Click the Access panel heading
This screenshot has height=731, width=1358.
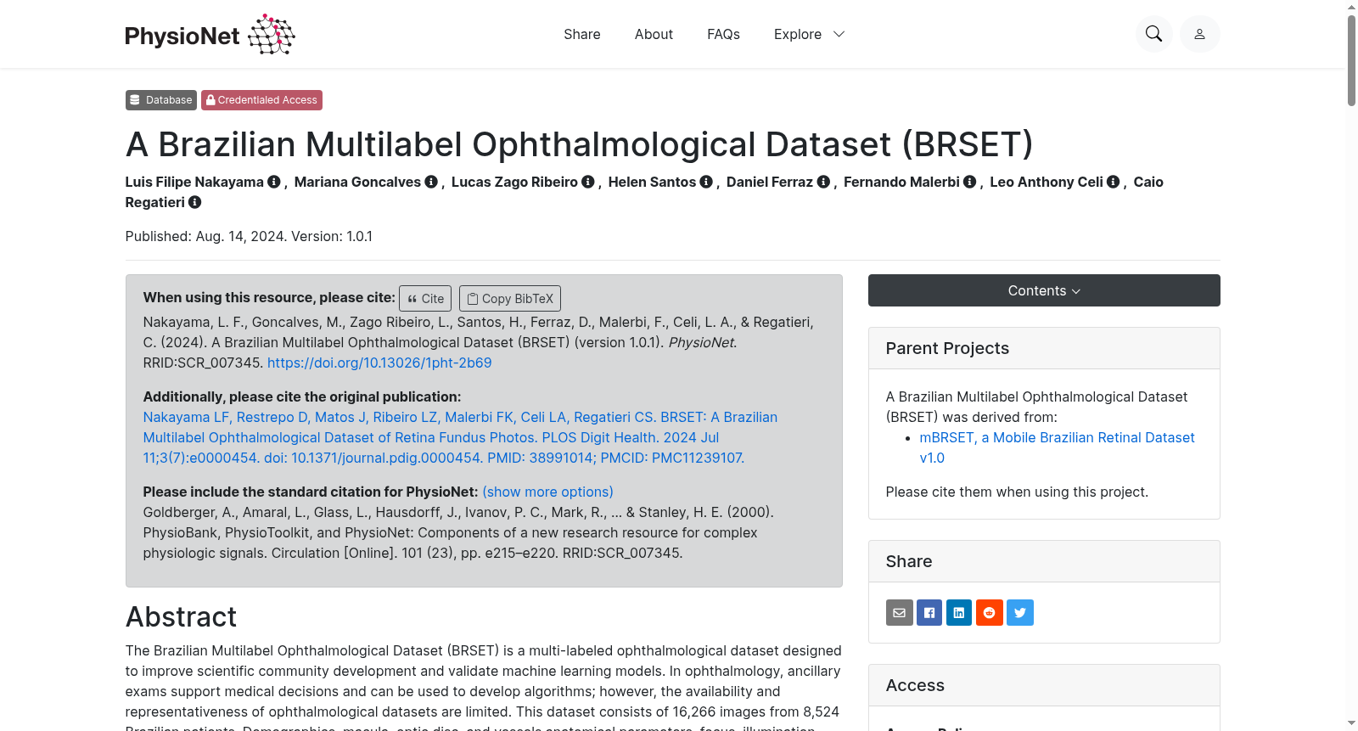(x=915, y=685)
